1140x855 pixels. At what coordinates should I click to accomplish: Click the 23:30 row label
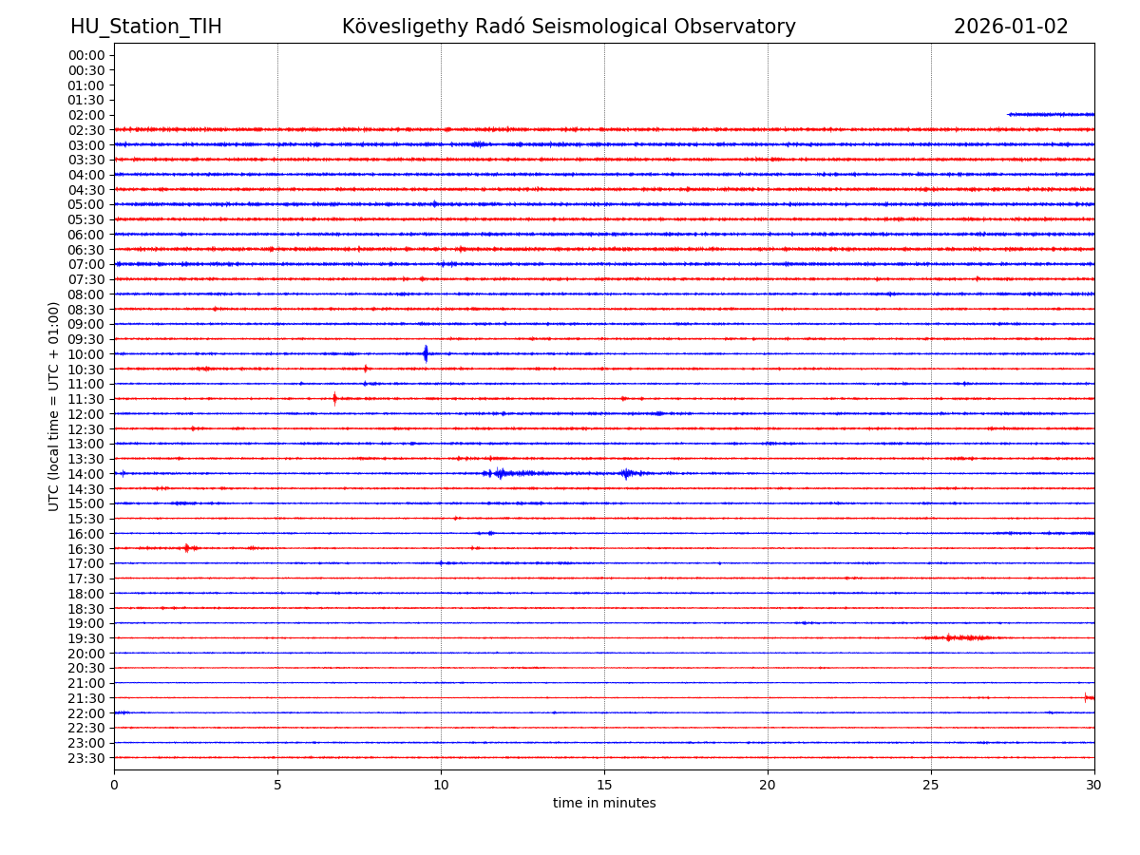click(86, 758)
